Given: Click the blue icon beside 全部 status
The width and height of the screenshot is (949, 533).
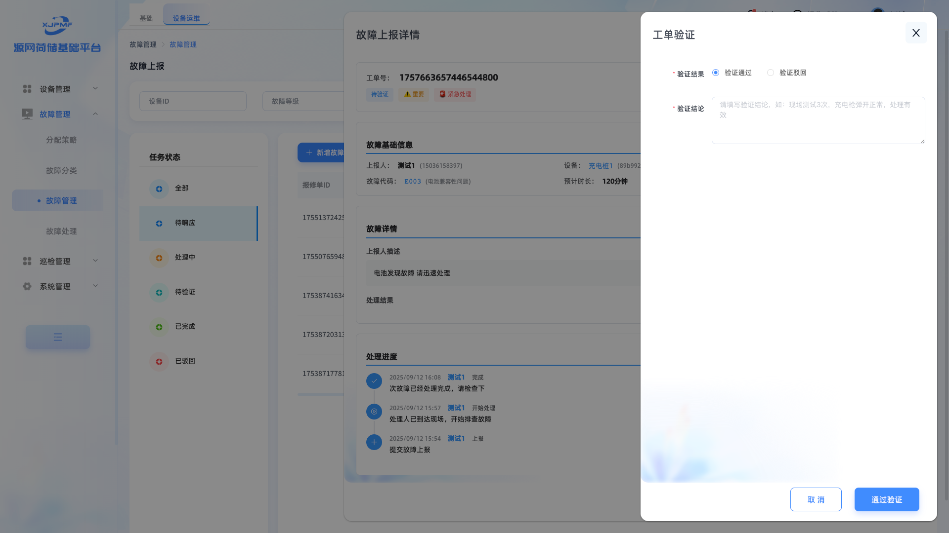Looking at the screenshot, I should tap(159, 189).
